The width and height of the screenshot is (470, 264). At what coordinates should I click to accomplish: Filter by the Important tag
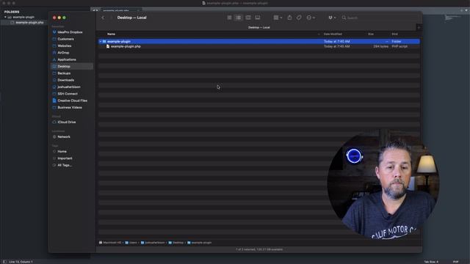coord(65,158)
